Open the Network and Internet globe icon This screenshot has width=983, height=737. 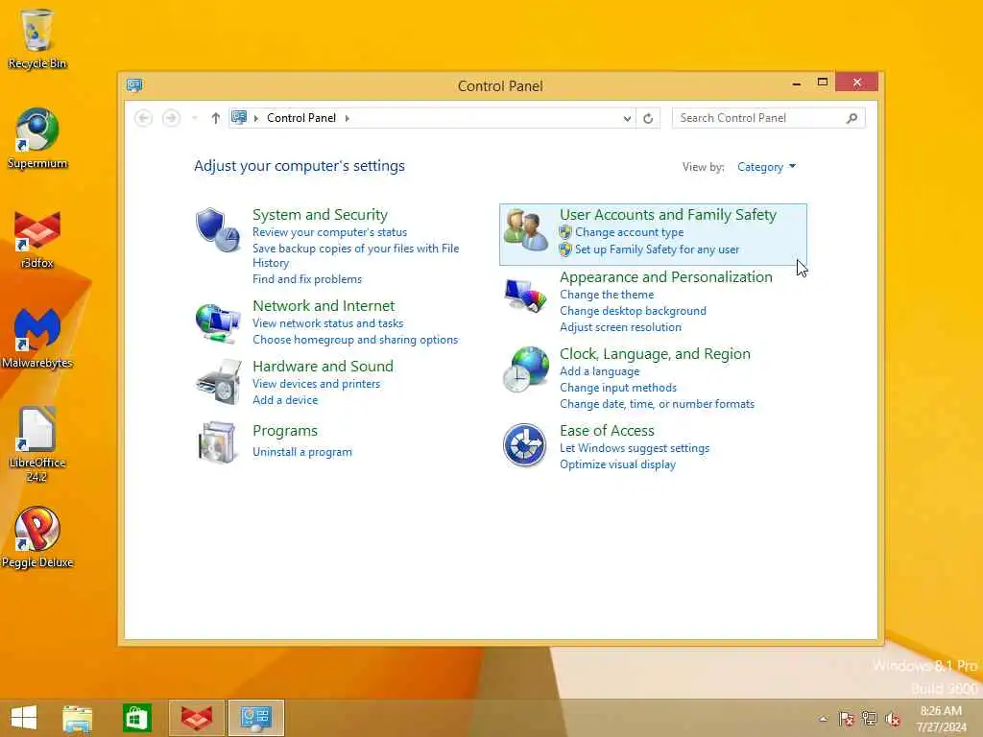(217, 322)
